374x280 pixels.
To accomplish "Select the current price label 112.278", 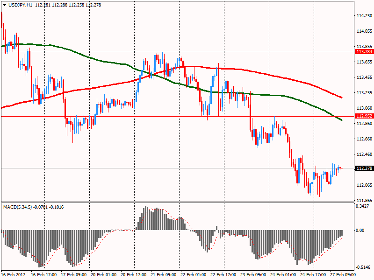I will click(x=364, y=168).
